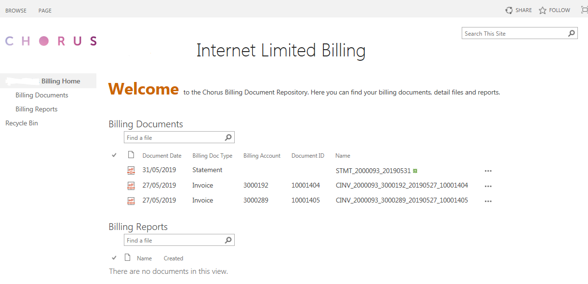Open the BROWSE ribbon tab

[x=16, y=11]
